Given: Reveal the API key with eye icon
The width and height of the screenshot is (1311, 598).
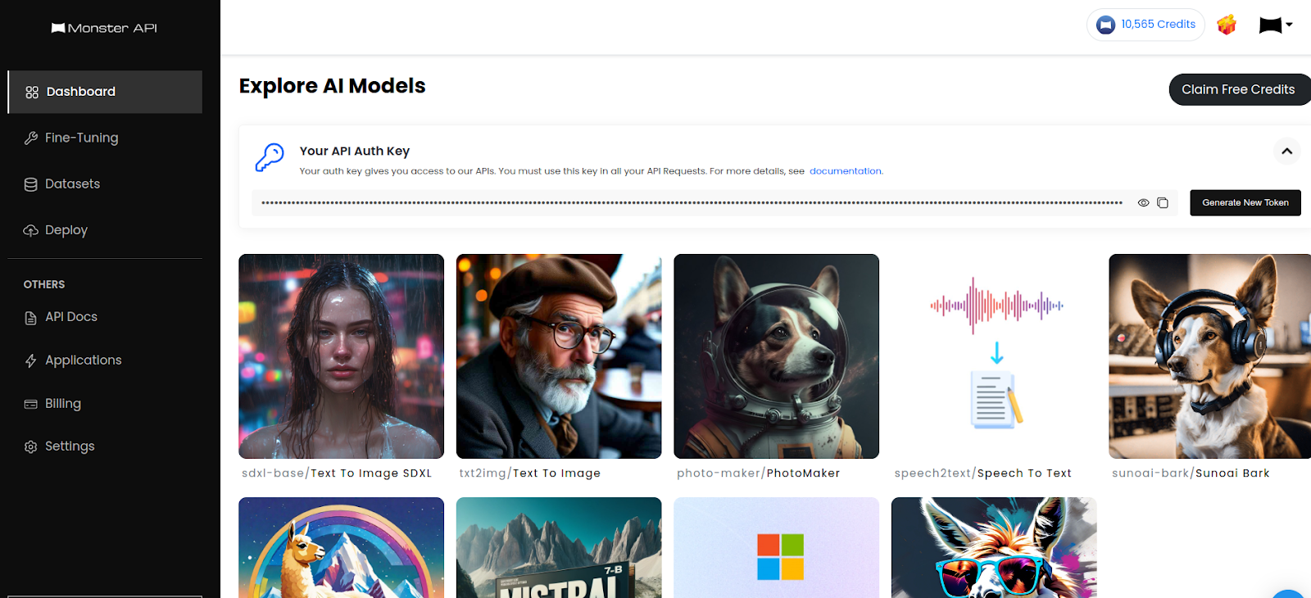Looking at the screenshot, I should click(x=1144, y=203).
